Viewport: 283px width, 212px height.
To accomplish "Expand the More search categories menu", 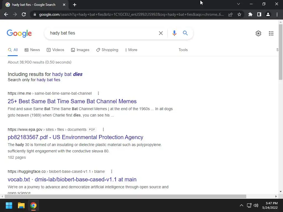I will [x=131, y=50].
